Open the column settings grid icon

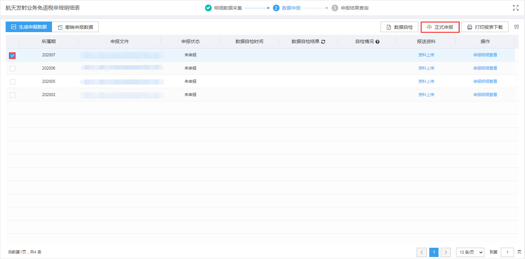516,27
